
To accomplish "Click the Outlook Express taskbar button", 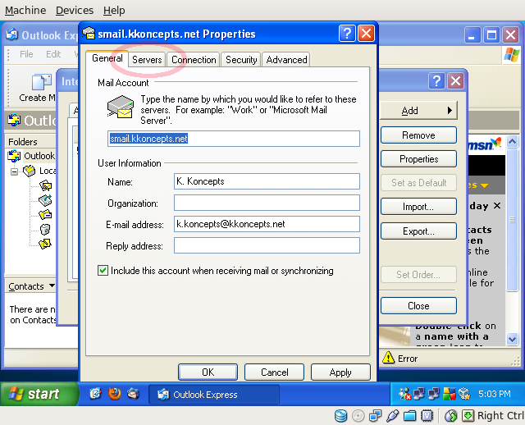I will click(214, 395).
